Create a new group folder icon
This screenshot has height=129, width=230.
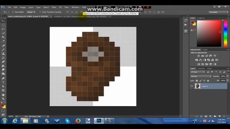point(215,116)
